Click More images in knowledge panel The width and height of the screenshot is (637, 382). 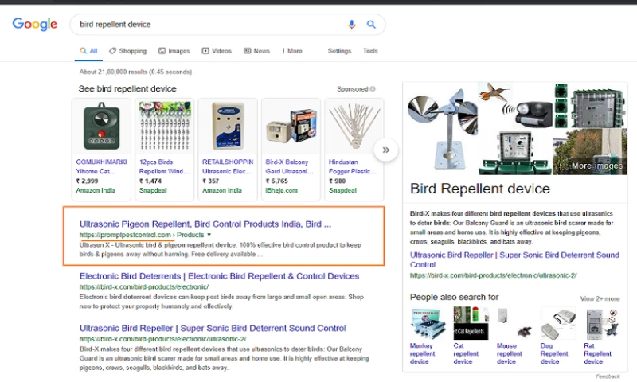point(596,166)
